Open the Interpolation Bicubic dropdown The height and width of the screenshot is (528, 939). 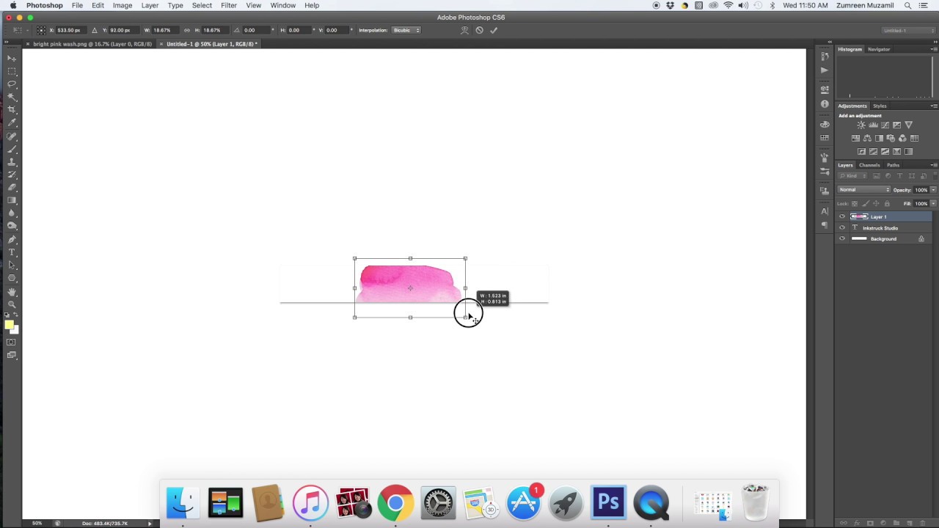coord(405,30)
